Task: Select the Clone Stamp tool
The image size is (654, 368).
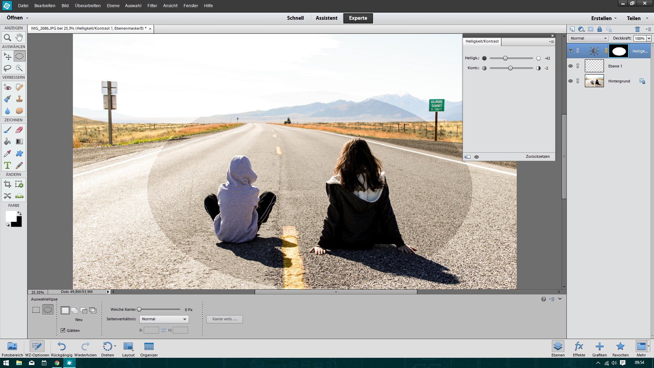Action: pos(19,99)
